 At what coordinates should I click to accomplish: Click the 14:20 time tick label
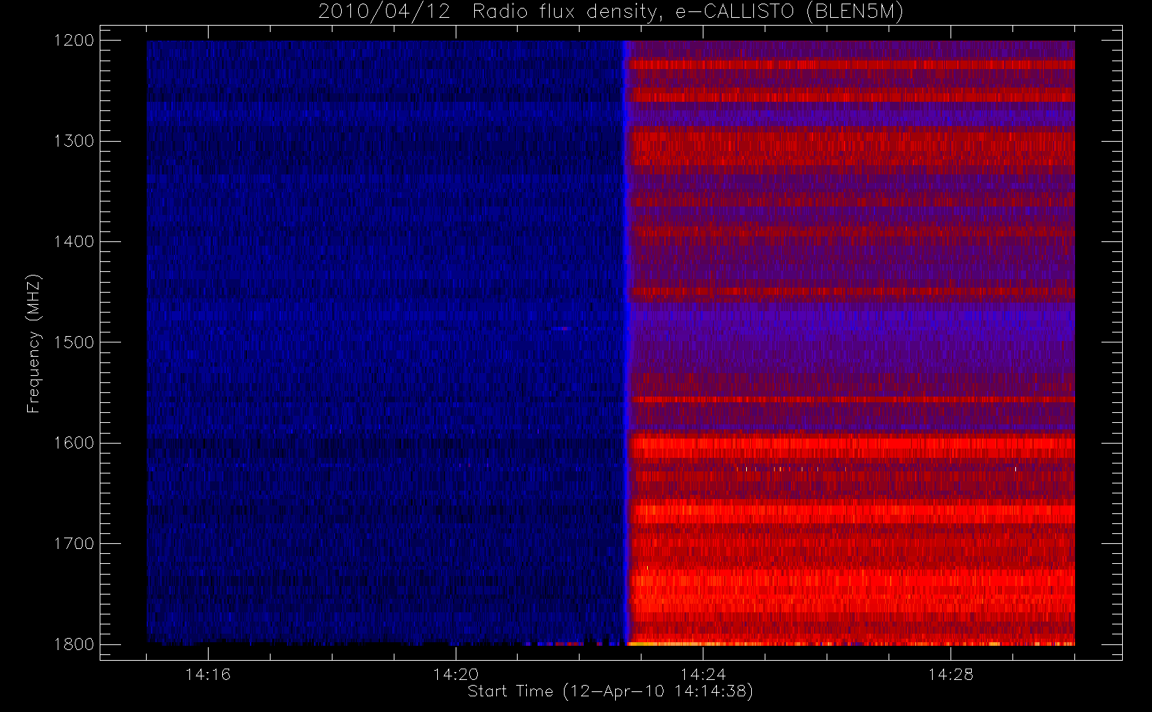(x=456, y=674)
